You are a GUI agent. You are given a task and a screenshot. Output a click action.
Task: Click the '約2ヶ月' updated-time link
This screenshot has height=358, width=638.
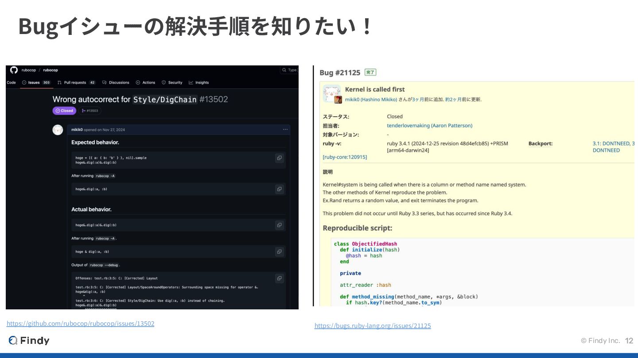(x=453, y=99)
